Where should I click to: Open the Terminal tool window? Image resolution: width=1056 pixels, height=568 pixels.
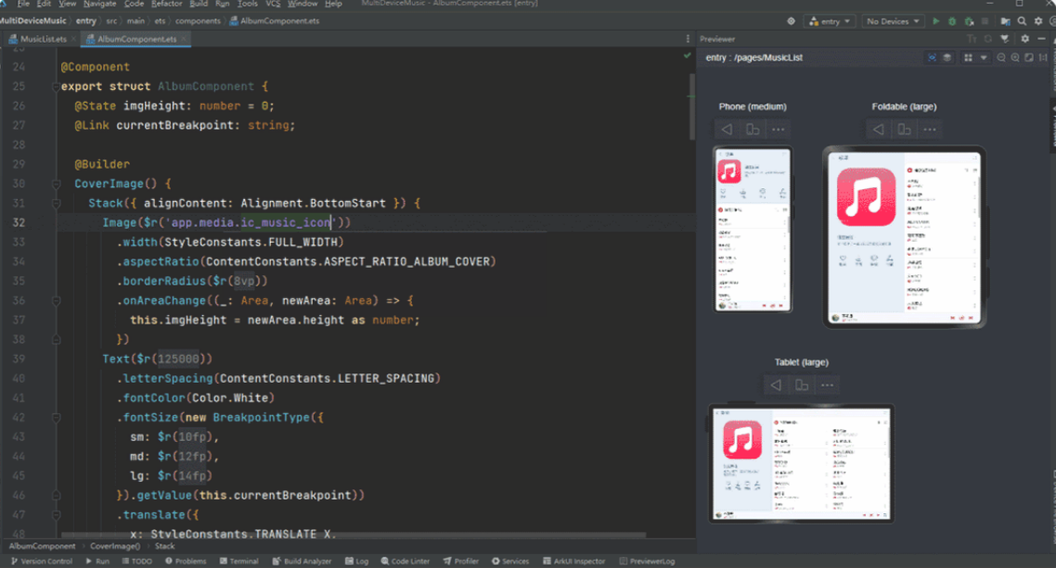click(x=238, y=562)
